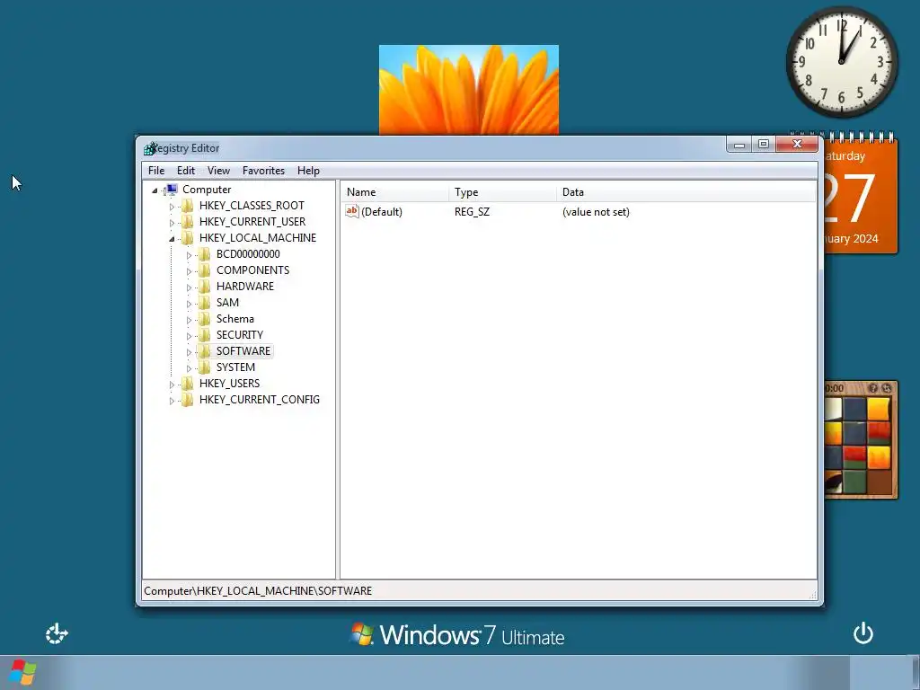Click the power icon at bottom right
This screenshot has width=920, height=690.
coord(863,633)
